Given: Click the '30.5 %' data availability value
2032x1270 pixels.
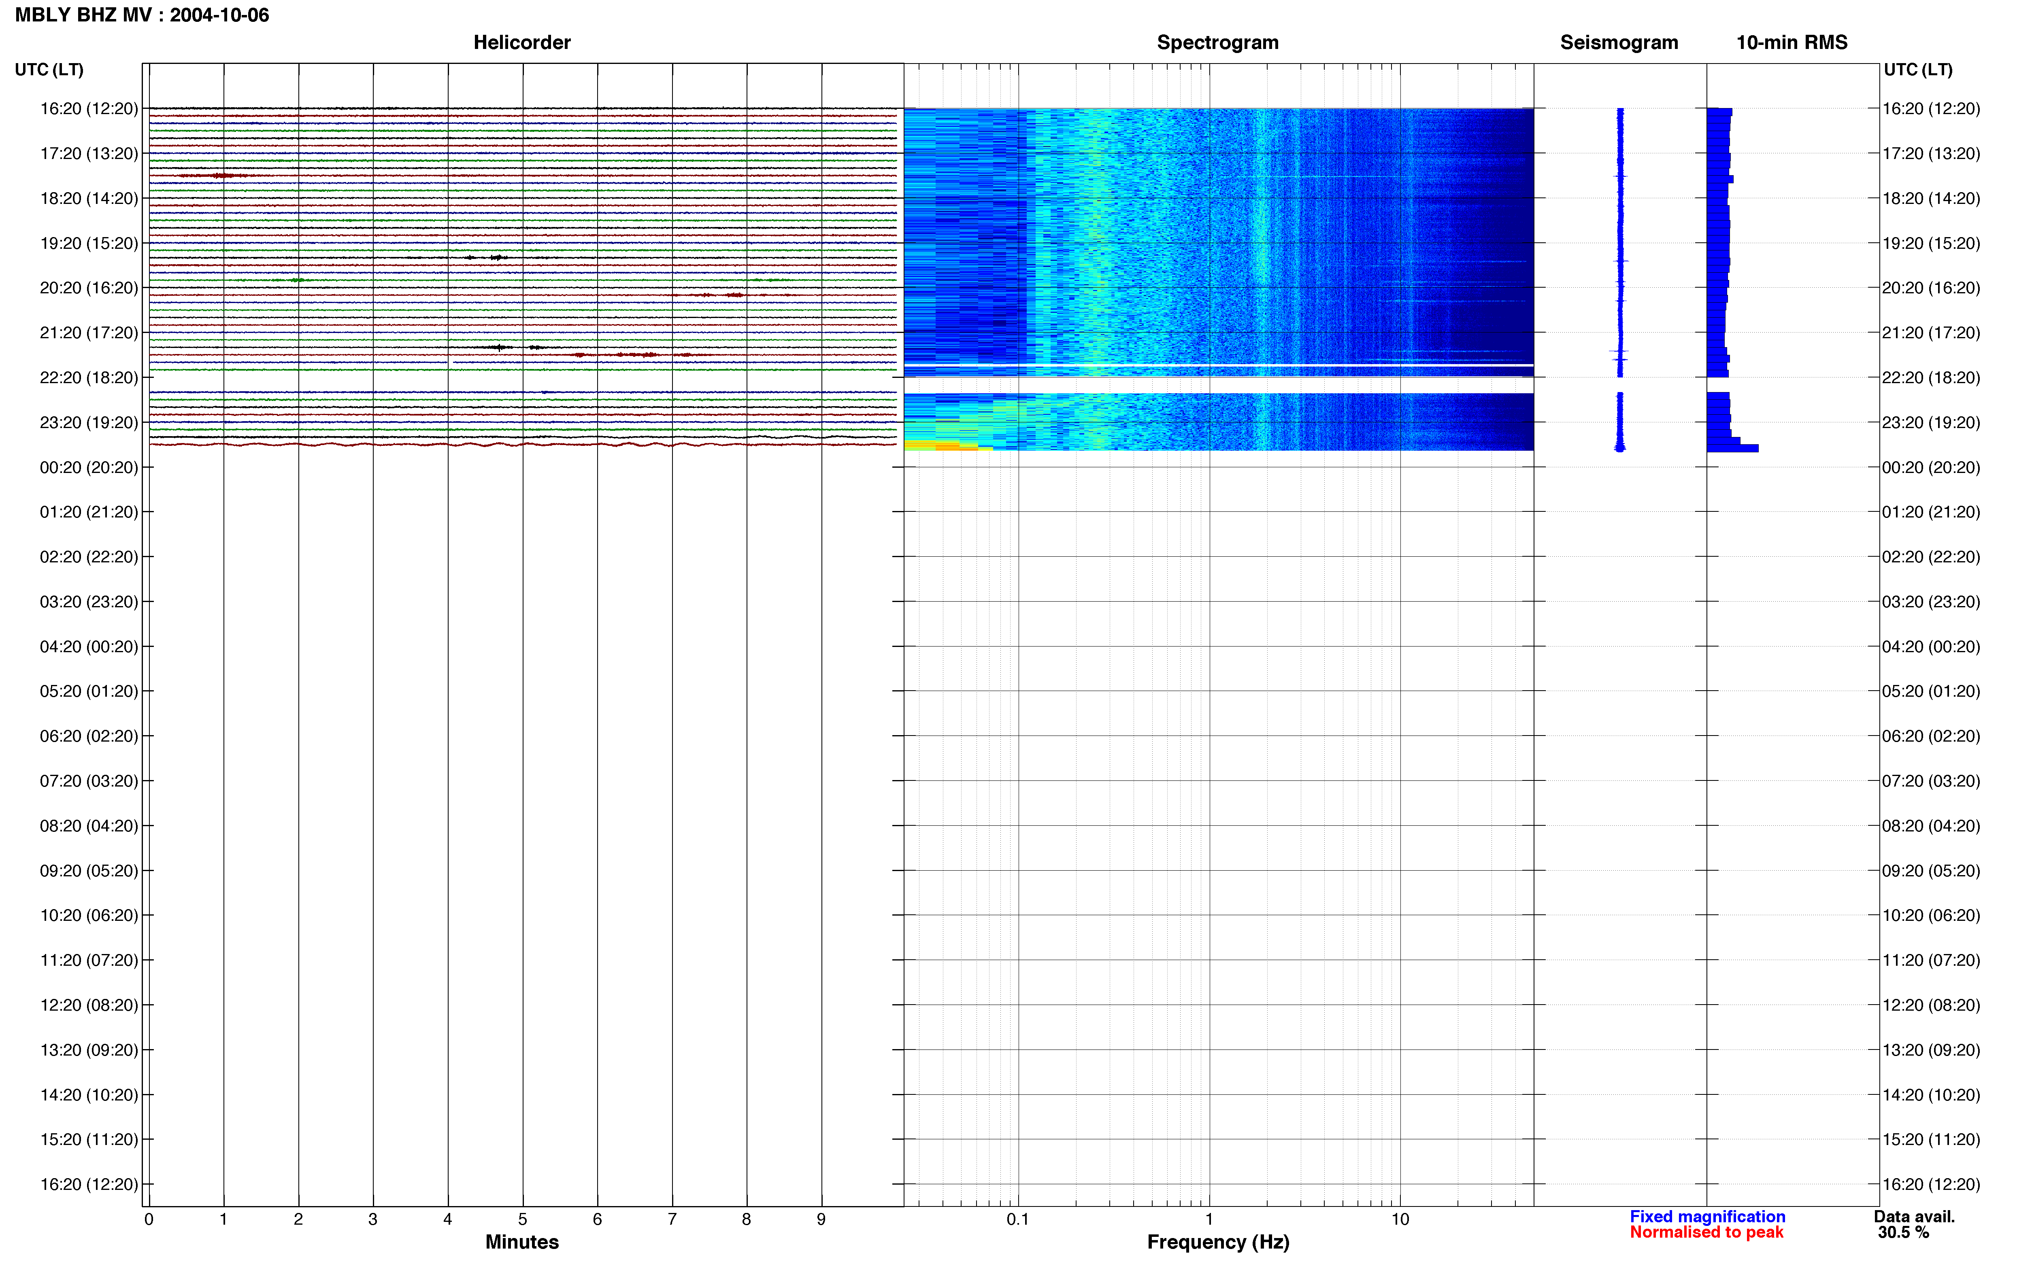Looking at the screenshot, I should [1903, 1232].
